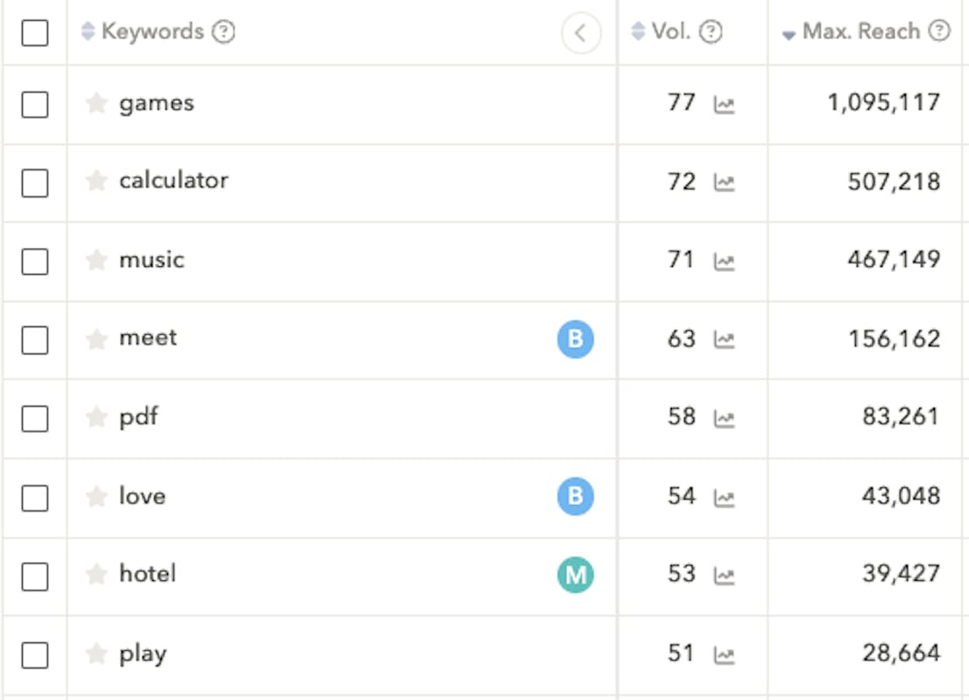Check the box for music keyword
Viewport: 969px width, 700px height.
coord(35,262)
